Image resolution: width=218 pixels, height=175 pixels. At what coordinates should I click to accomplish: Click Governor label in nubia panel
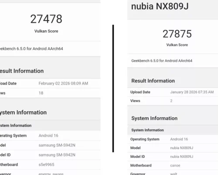tap(138, 174)
